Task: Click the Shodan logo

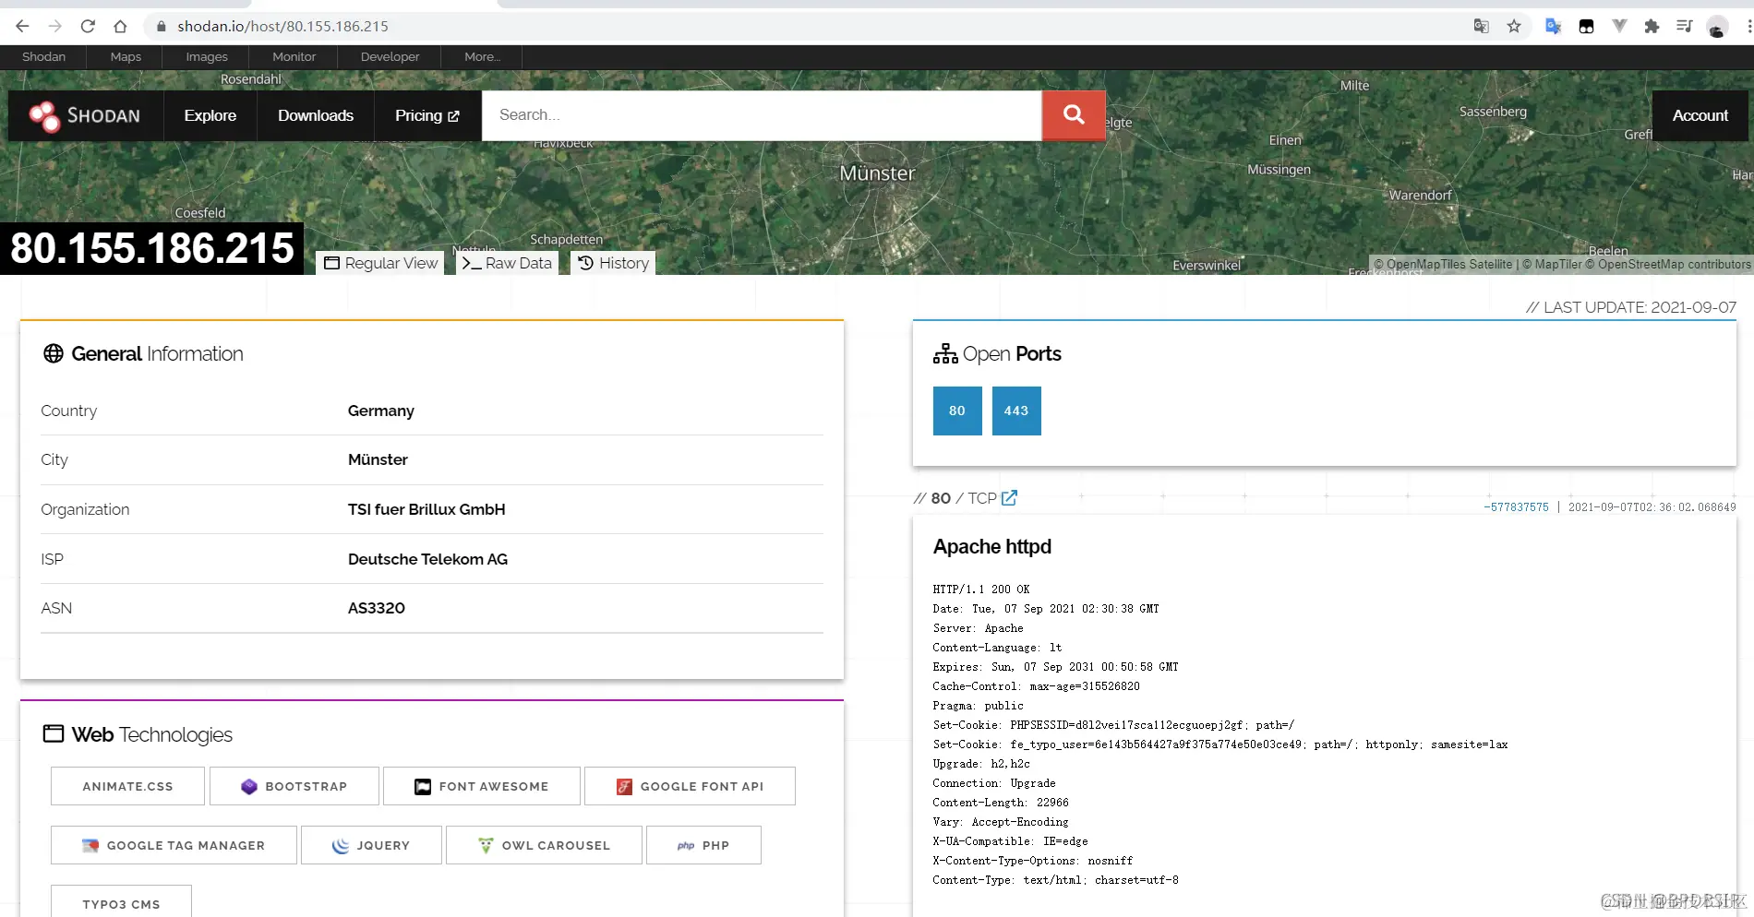Action: [x=85, y=115]
